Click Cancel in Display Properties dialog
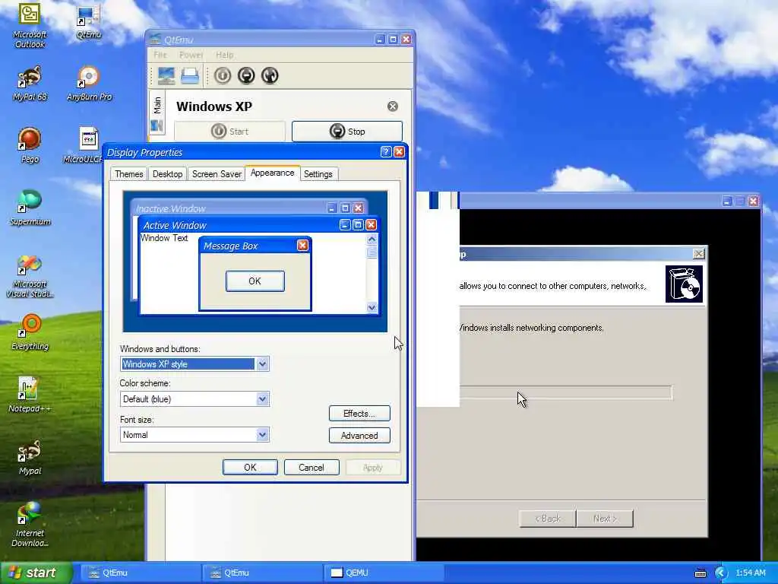Image resolution: width=778 pixels, height=584 pixels. coord(311,468)
